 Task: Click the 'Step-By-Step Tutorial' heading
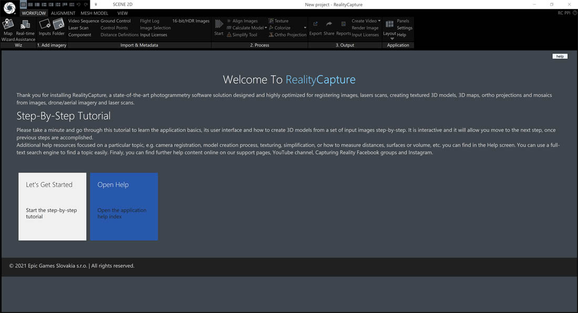click(64, 116)
